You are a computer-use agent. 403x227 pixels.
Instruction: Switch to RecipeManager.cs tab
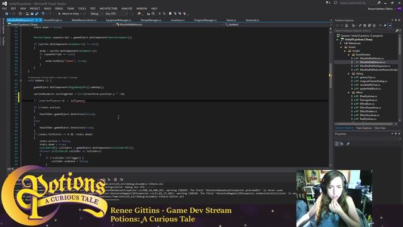click(151, 20)
